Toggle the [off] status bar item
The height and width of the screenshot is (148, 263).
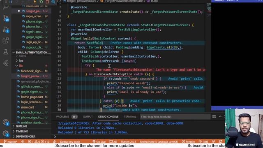(x=203, y=141)
